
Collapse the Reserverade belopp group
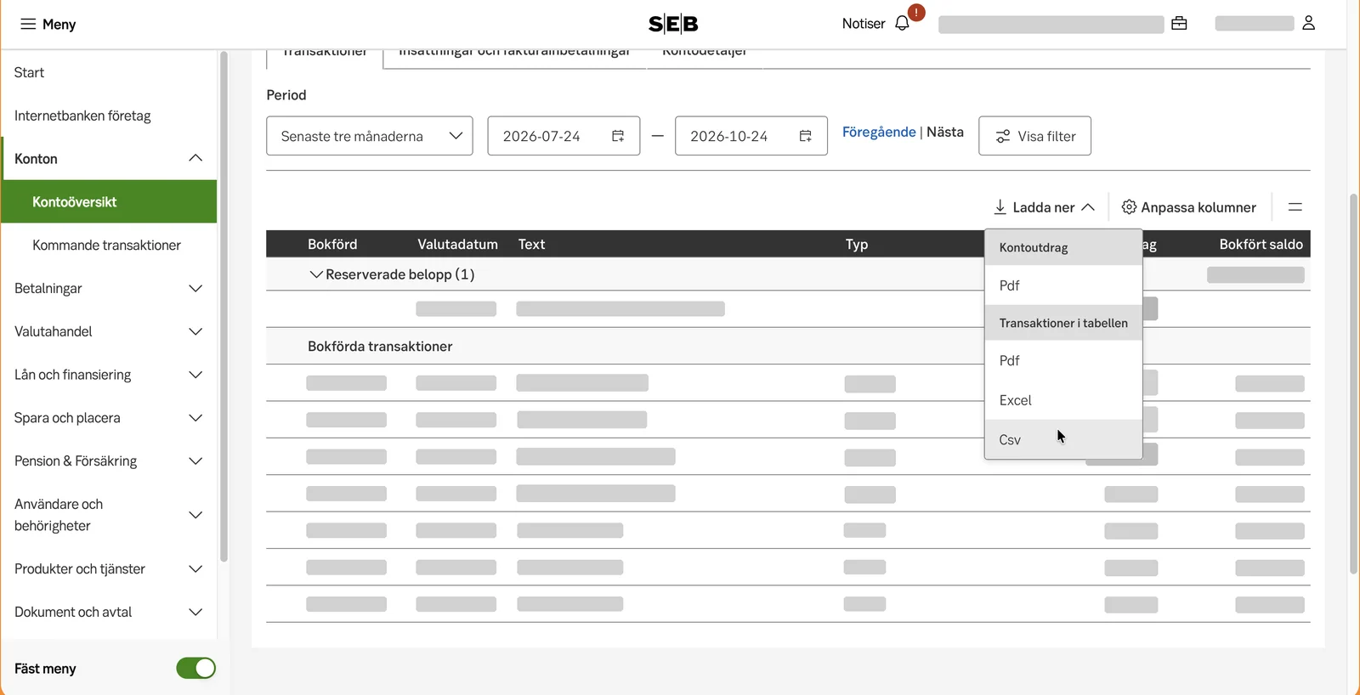tap(316, 274)
